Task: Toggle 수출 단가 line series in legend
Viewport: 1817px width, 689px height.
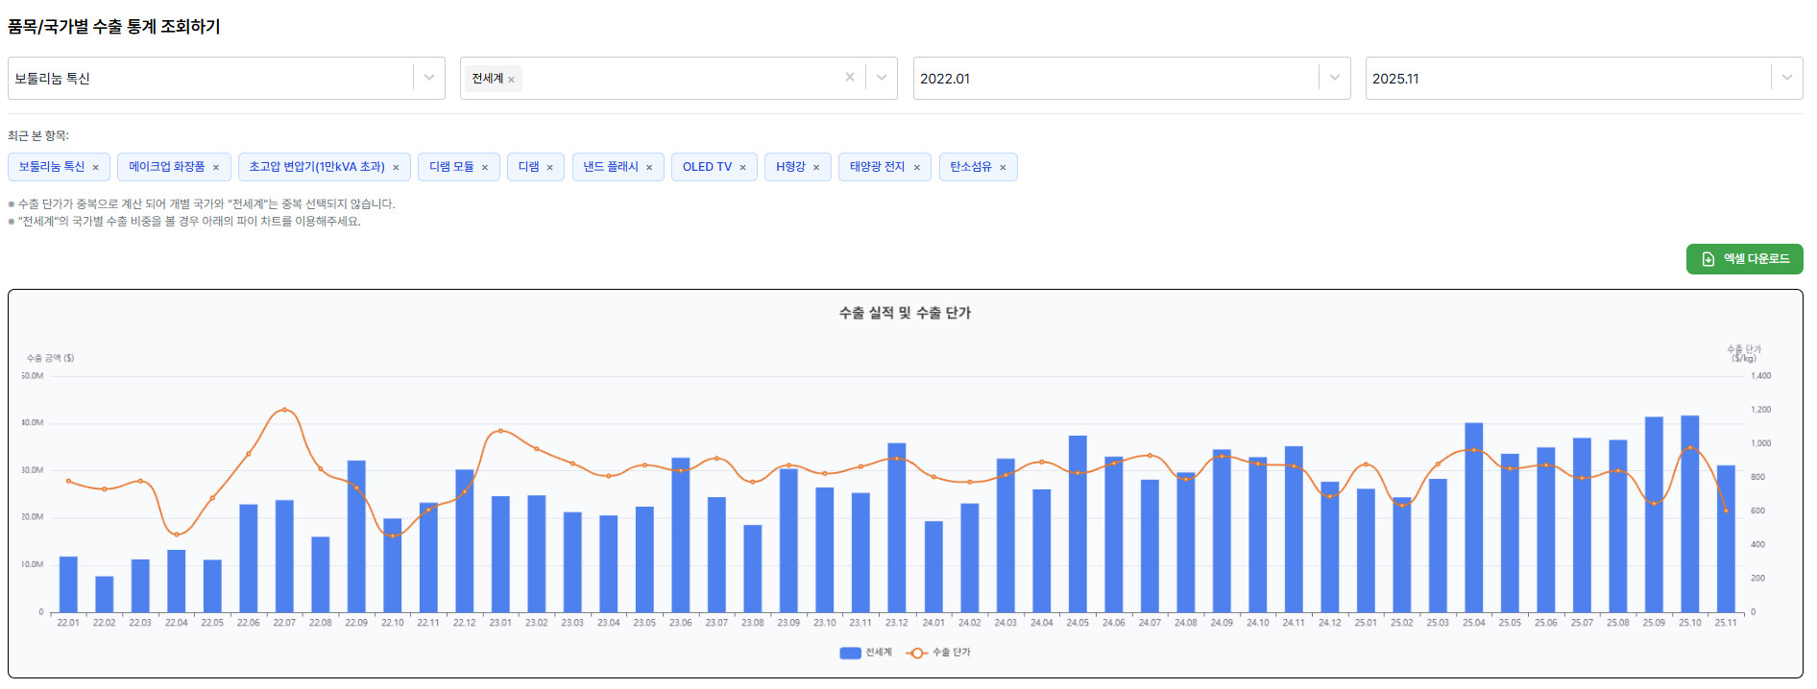Action: coord(939,653)
